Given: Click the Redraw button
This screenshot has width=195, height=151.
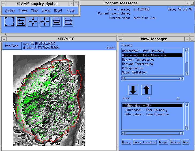Looking at the screenshot, I should tap(175, 142).
